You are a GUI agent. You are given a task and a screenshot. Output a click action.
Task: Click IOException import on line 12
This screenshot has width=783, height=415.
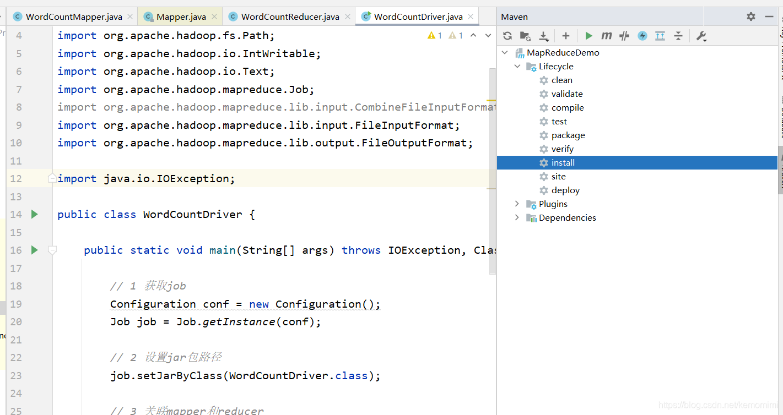[146, 178]
